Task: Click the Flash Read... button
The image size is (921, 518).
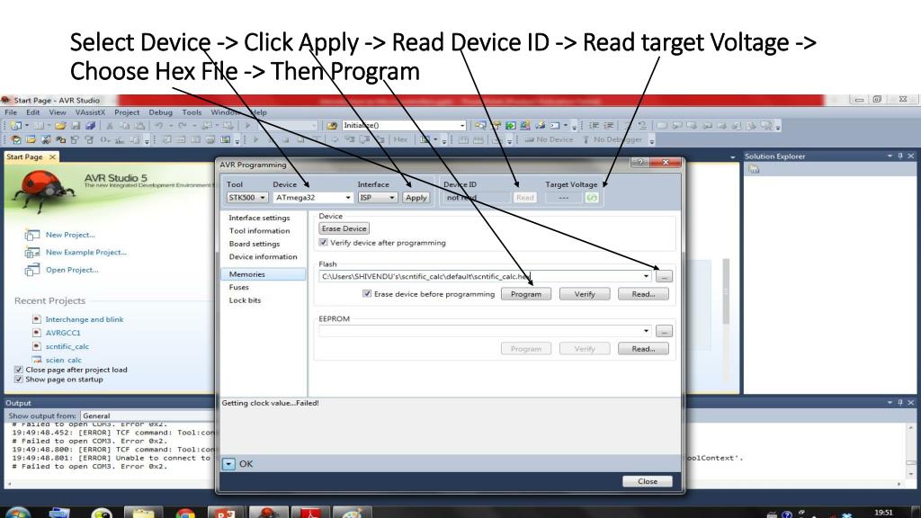Action: coord(643,294)
